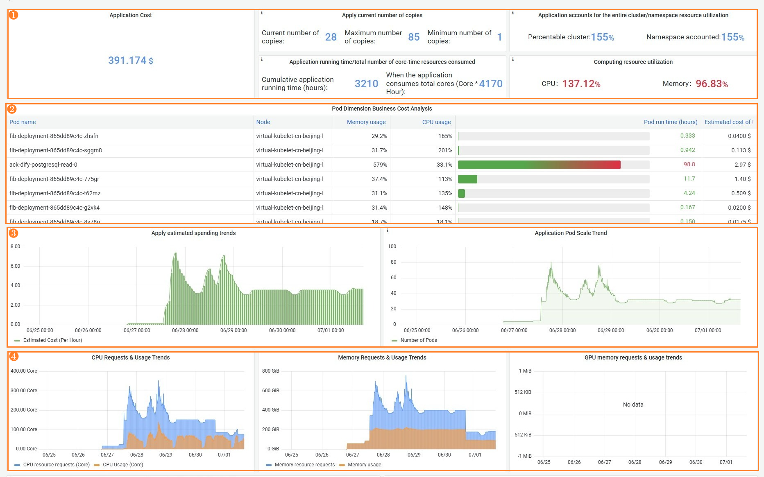Sort by Memory usage column header
The image size is (764, 477).
point(366,122)
